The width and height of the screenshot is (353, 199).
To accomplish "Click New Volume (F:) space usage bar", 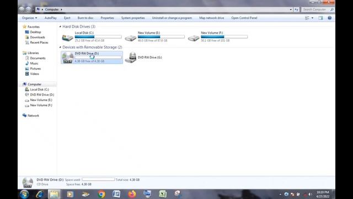I will 224,36.
